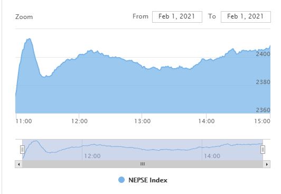Screen dimensions: 281x194
Task: Click the right navigator range handle
Action: (x=263, y=150)
